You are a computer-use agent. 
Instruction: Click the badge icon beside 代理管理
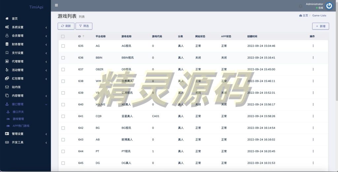pyautogui.click(x=7, y=61)
